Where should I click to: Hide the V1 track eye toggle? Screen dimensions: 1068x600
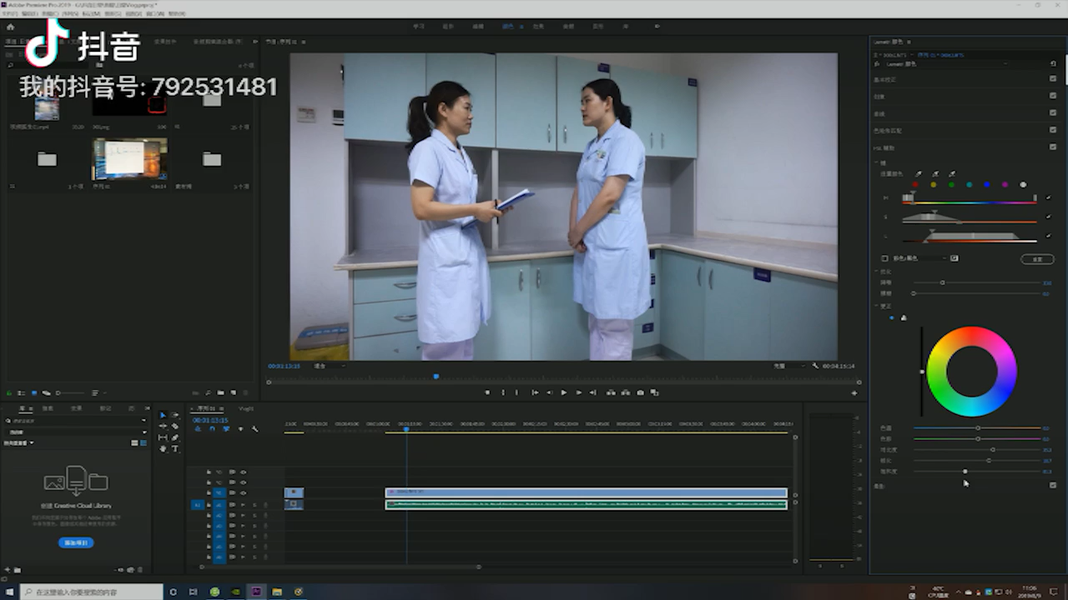click(x=243, y=492)
